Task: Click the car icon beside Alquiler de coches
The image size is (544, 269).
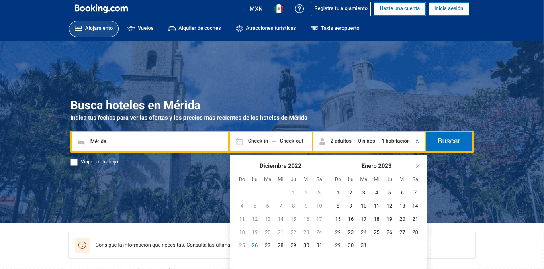Action: pyautogui.click(x=171, y=28)
